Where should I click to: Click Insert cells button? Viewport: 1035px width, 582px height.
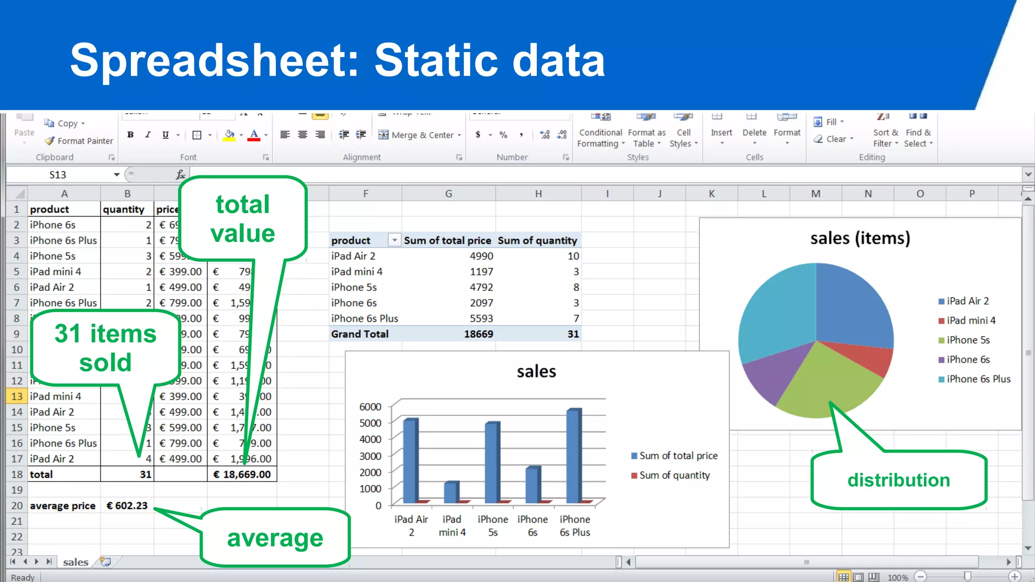click(x=721, y=129)
